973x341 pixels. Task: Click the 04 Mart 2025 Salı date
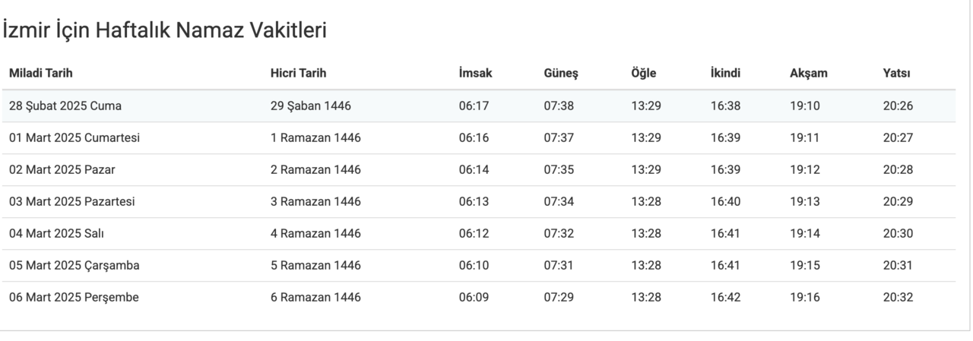coord(57,234)
